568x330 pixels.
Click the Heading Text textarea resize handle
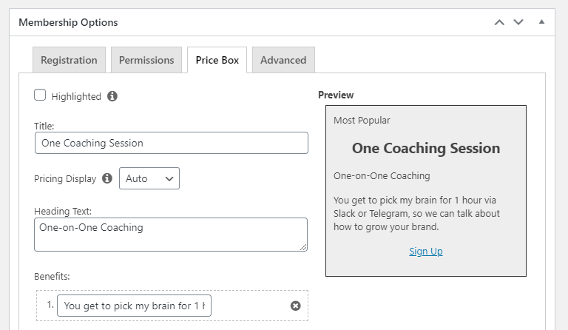[x=303, y=247]
